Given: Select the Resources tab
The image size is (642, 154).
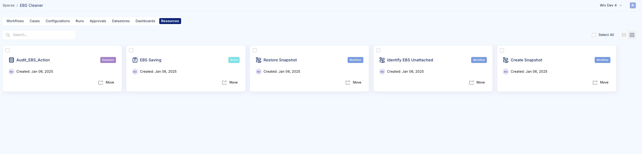Looking at the screenshot, I should (170, 21).
